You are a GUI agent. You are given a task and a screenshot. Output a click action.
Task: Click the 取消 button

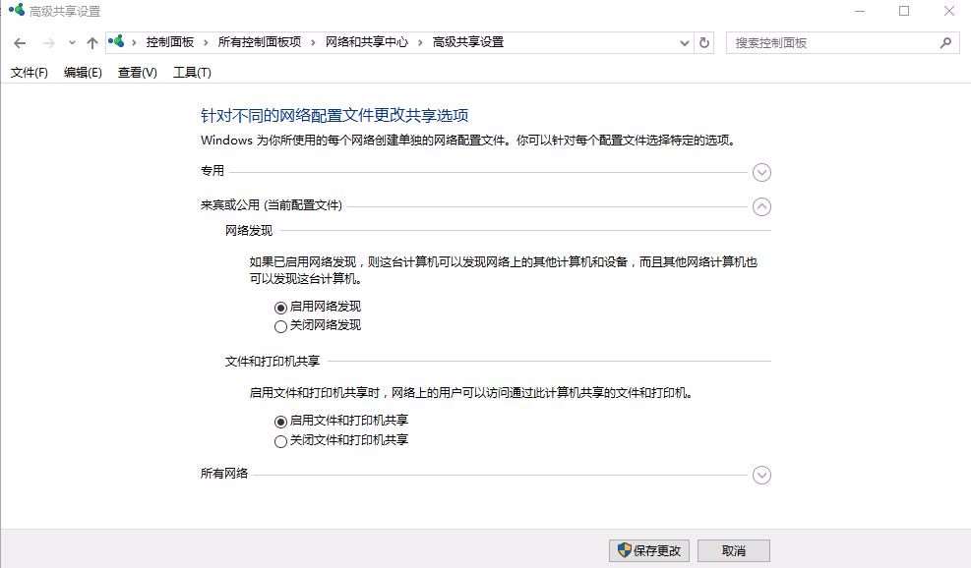click(734, 550)
